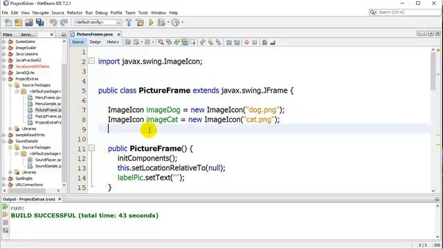Image resolution: width=443 pixels, height=249 pixels.
Task: Close the PictureFrame.java tab
Action: tap(118, 35)
